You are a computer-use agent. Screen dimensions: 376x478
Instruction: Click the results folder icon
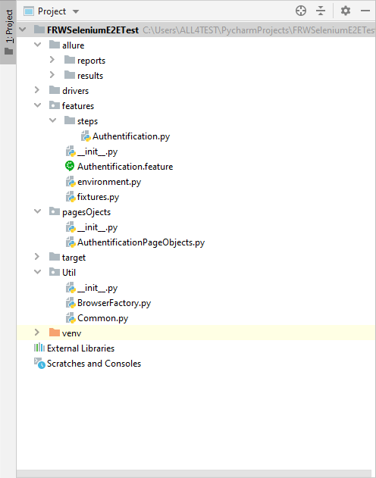(70, 75)
